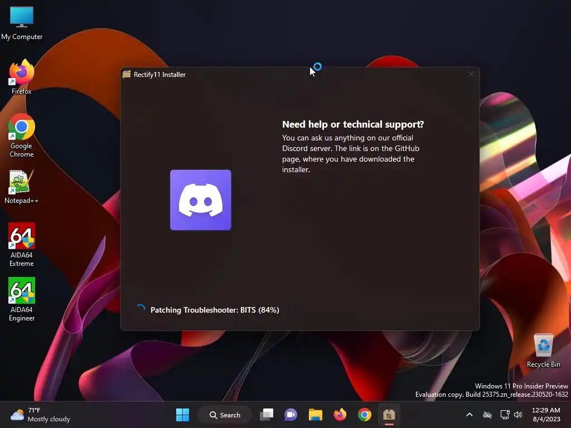
Task: Select the AIDA64 Extreme desktop shortcut
Action: [22, 245]
